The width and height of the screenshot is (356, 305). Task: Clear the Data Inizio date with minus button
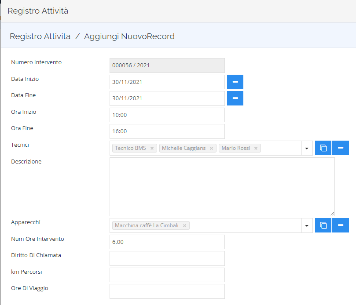[x=235, y=82]
